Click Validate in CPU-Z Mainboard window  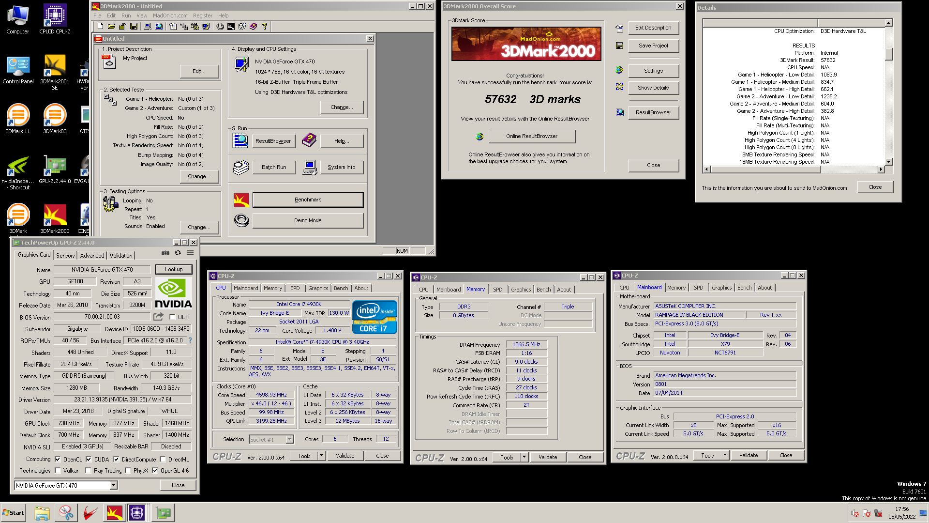(748, 455)
